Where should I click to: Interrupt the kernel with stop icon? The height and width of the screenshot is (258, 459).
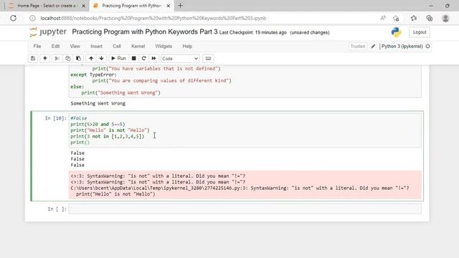(134, 59)
